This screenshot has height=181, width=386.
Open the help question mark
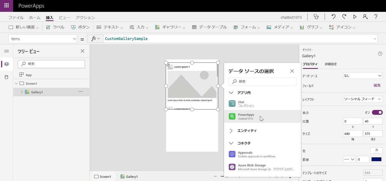(376, 17)
